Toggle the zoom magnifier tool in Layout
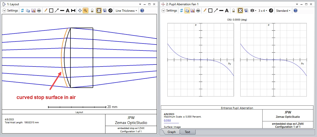 point(85,10)
